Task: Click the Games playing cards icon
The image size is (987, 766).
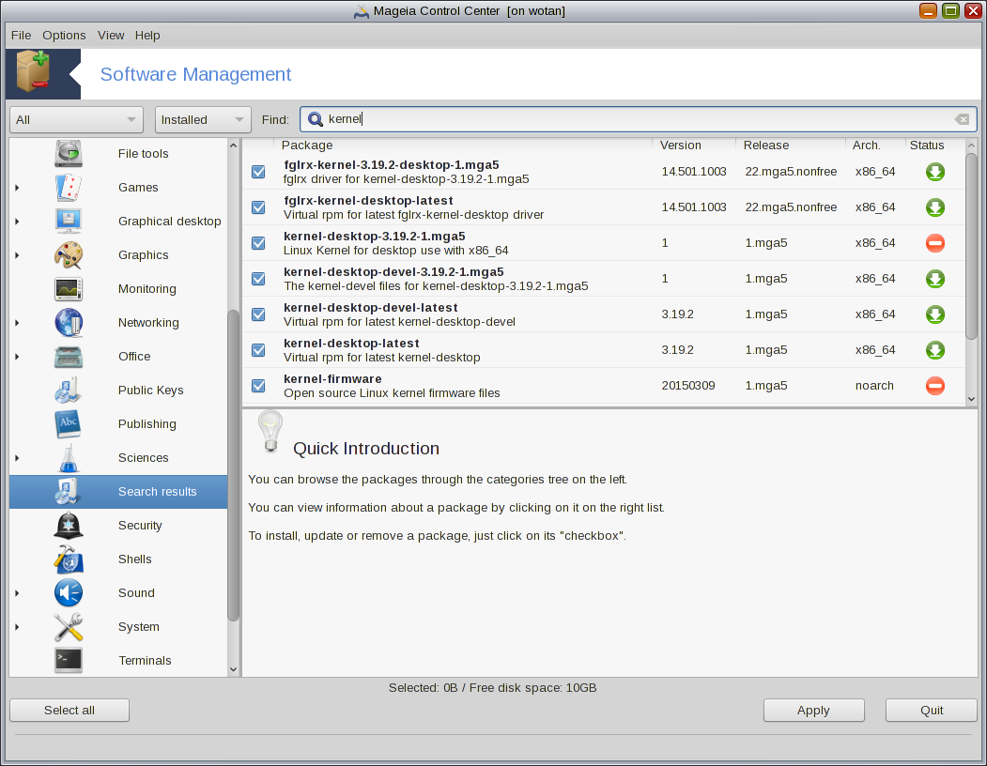Action: coord(69,188)
